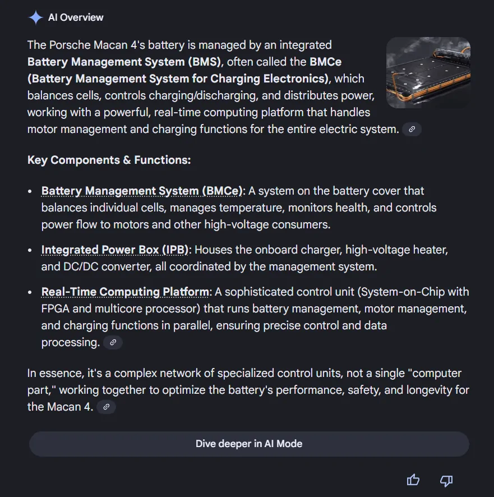Click the "Key Components & Functions:" heading
The image size is (494, 497).
click(109, 160)
